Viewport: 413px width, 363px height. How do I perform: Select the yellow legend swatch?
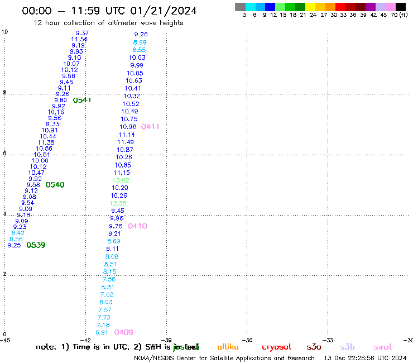(x=310, y=7)
